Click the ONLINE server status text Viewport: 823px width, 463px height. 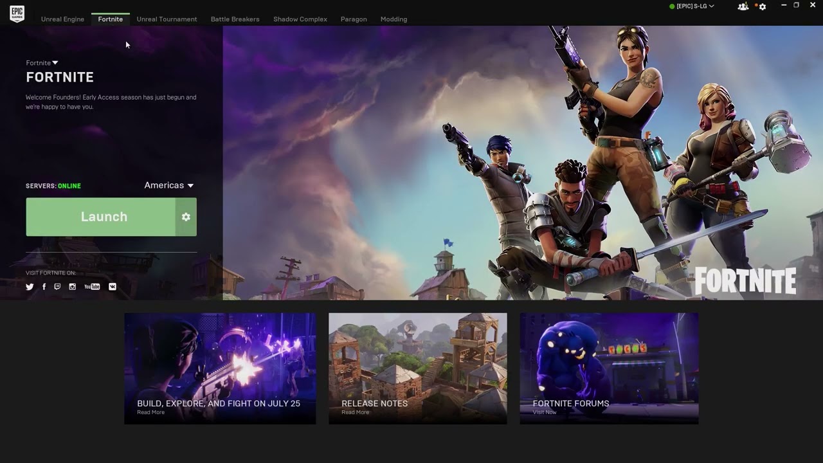[x=69, y=186]
